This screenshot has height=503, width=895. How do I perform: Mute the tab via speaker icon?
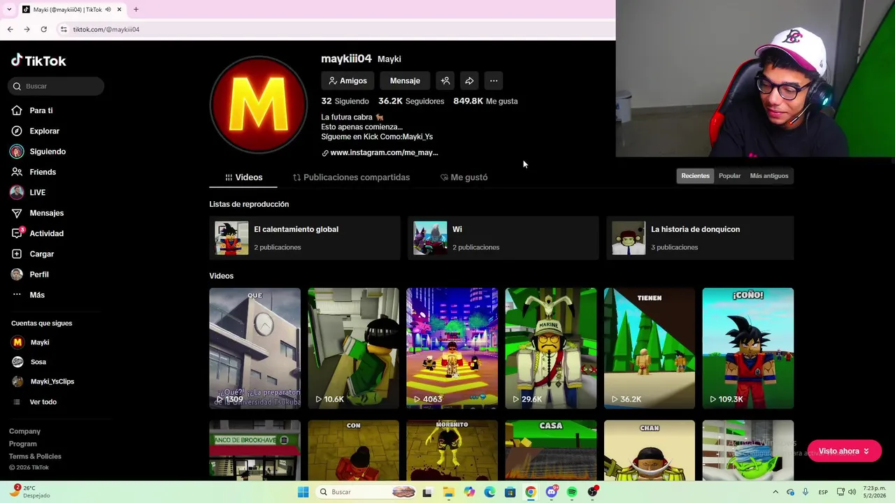coord(108,10)
